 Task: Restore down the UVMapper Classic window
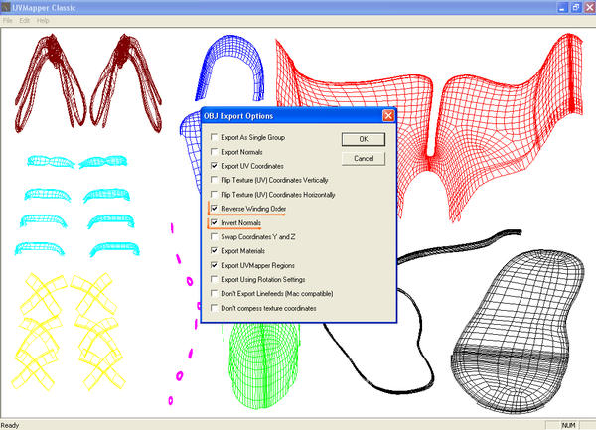click(x=576, y=7)
